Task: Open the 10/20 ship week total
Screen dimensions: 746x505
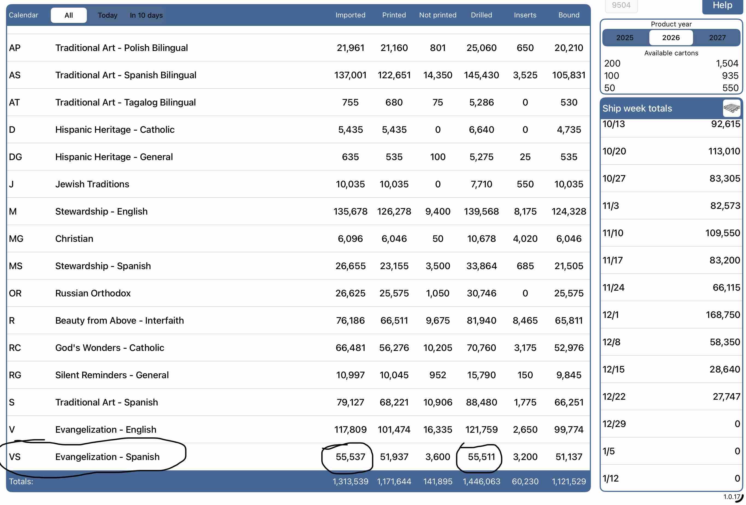Action: [671, 151]
